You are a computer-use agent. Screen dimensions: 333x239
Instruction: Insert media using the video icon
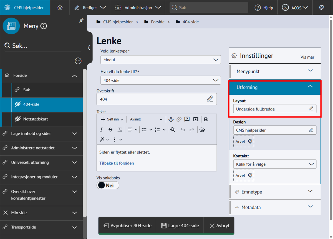click(x=196, y=119)
